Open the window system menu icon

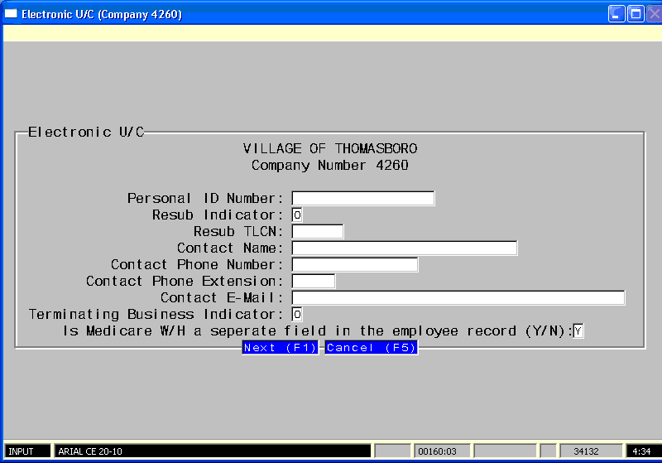[11, 14]
